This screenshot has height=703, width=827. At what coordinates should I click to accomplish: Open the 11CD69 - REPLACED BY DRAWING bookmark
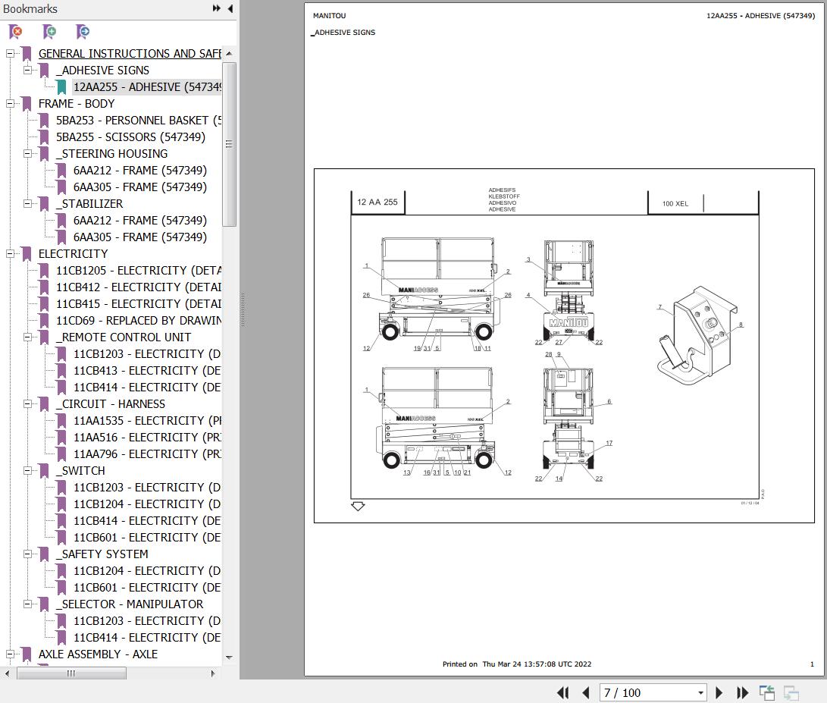pos(139,321)
